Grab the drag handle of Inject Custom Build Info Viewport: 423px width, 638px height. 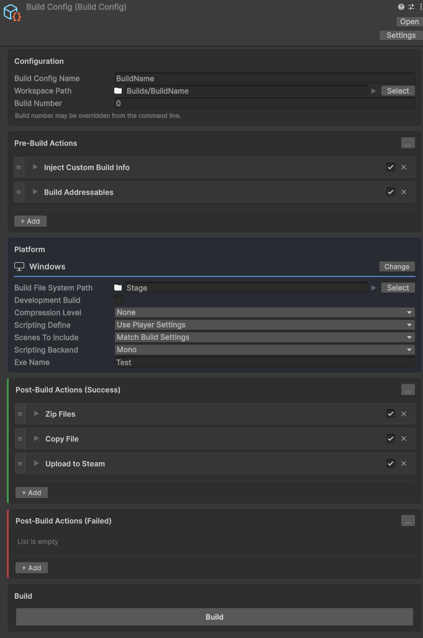[19, 167]
